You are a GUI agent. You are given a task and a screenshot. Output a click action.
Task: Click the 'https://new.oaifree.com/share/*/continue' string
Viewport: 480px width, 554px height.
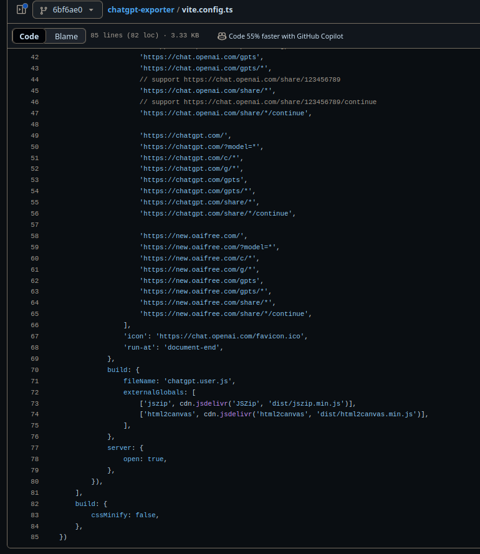(224, 313)
